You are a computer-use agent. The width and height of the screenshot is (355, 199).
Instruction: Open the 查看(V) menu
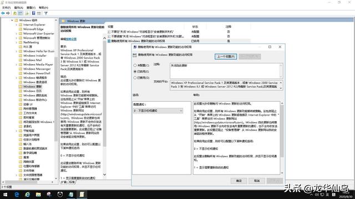click(31, 8)
